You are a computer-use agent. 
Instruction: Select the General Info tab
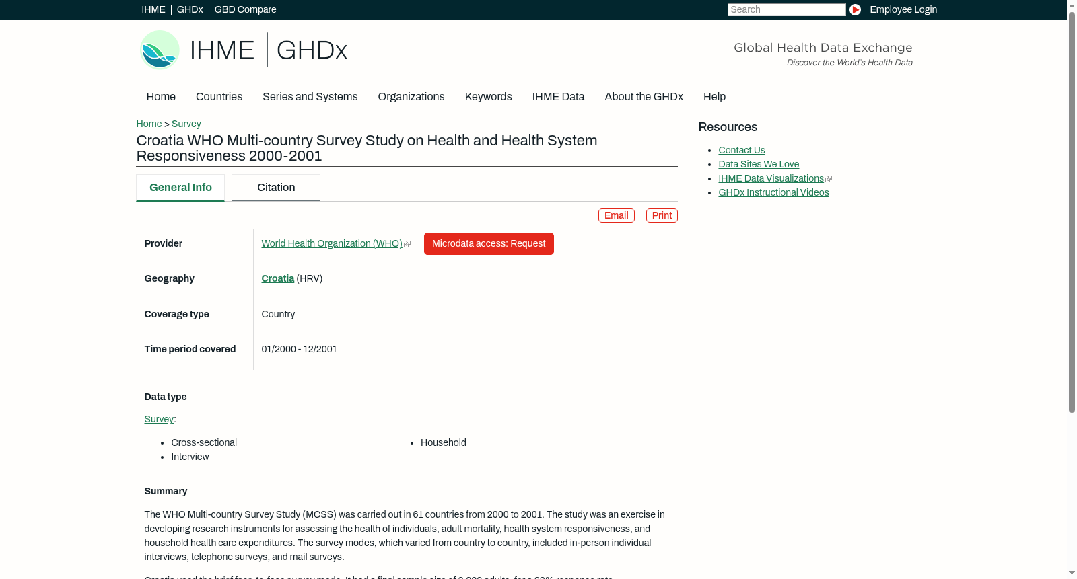[x=180, y=188]
